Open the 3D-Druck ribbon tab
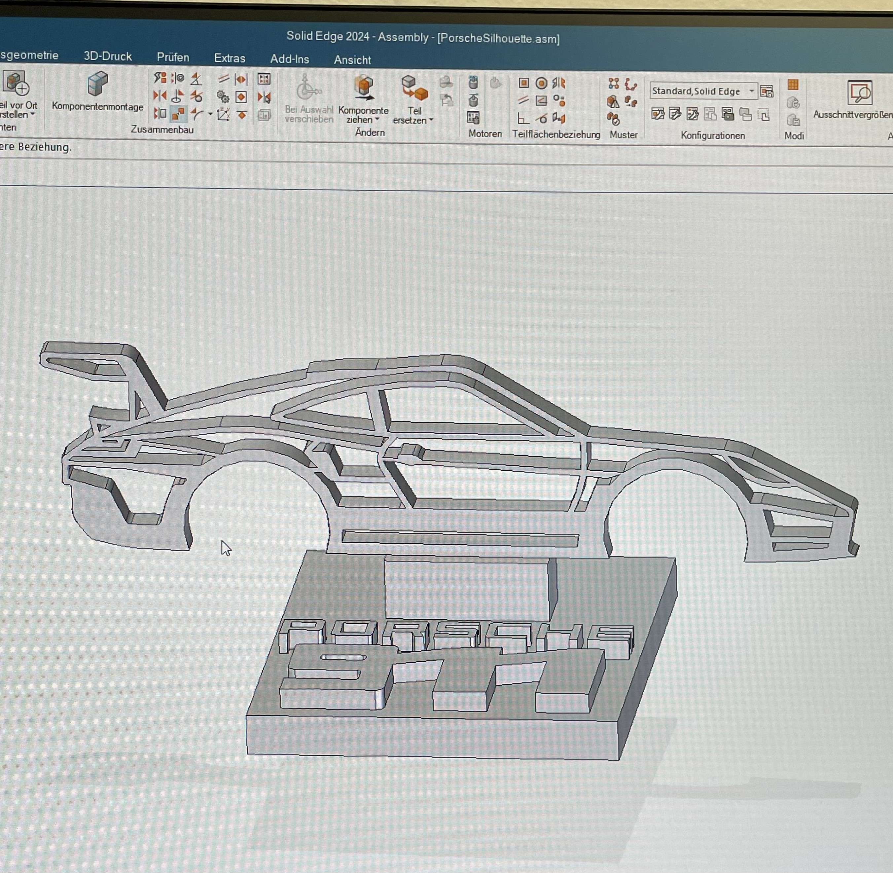893x873 pixels. click(x=108, y=56)
